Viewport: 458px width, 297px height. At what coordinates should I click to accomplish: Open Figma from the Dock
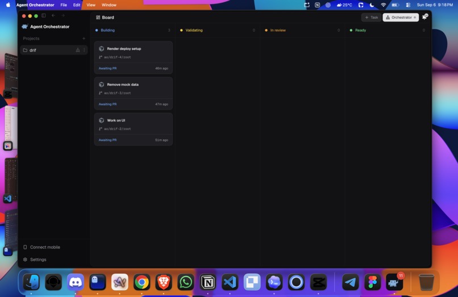click(372, 282)
